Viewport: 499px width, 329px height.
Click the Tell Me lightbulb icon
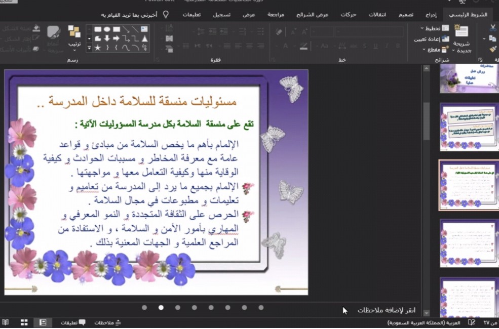point(165,14)
